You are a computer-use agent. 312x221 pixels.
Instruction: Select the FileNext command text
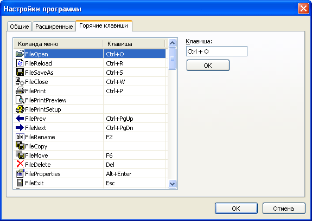click(36, 128)
